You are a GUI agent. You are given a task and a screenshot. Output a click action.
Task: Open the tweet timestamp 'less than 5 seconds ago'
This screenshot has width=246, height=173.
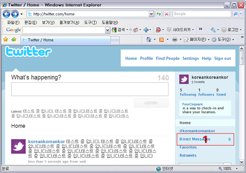tap(48, 162)
